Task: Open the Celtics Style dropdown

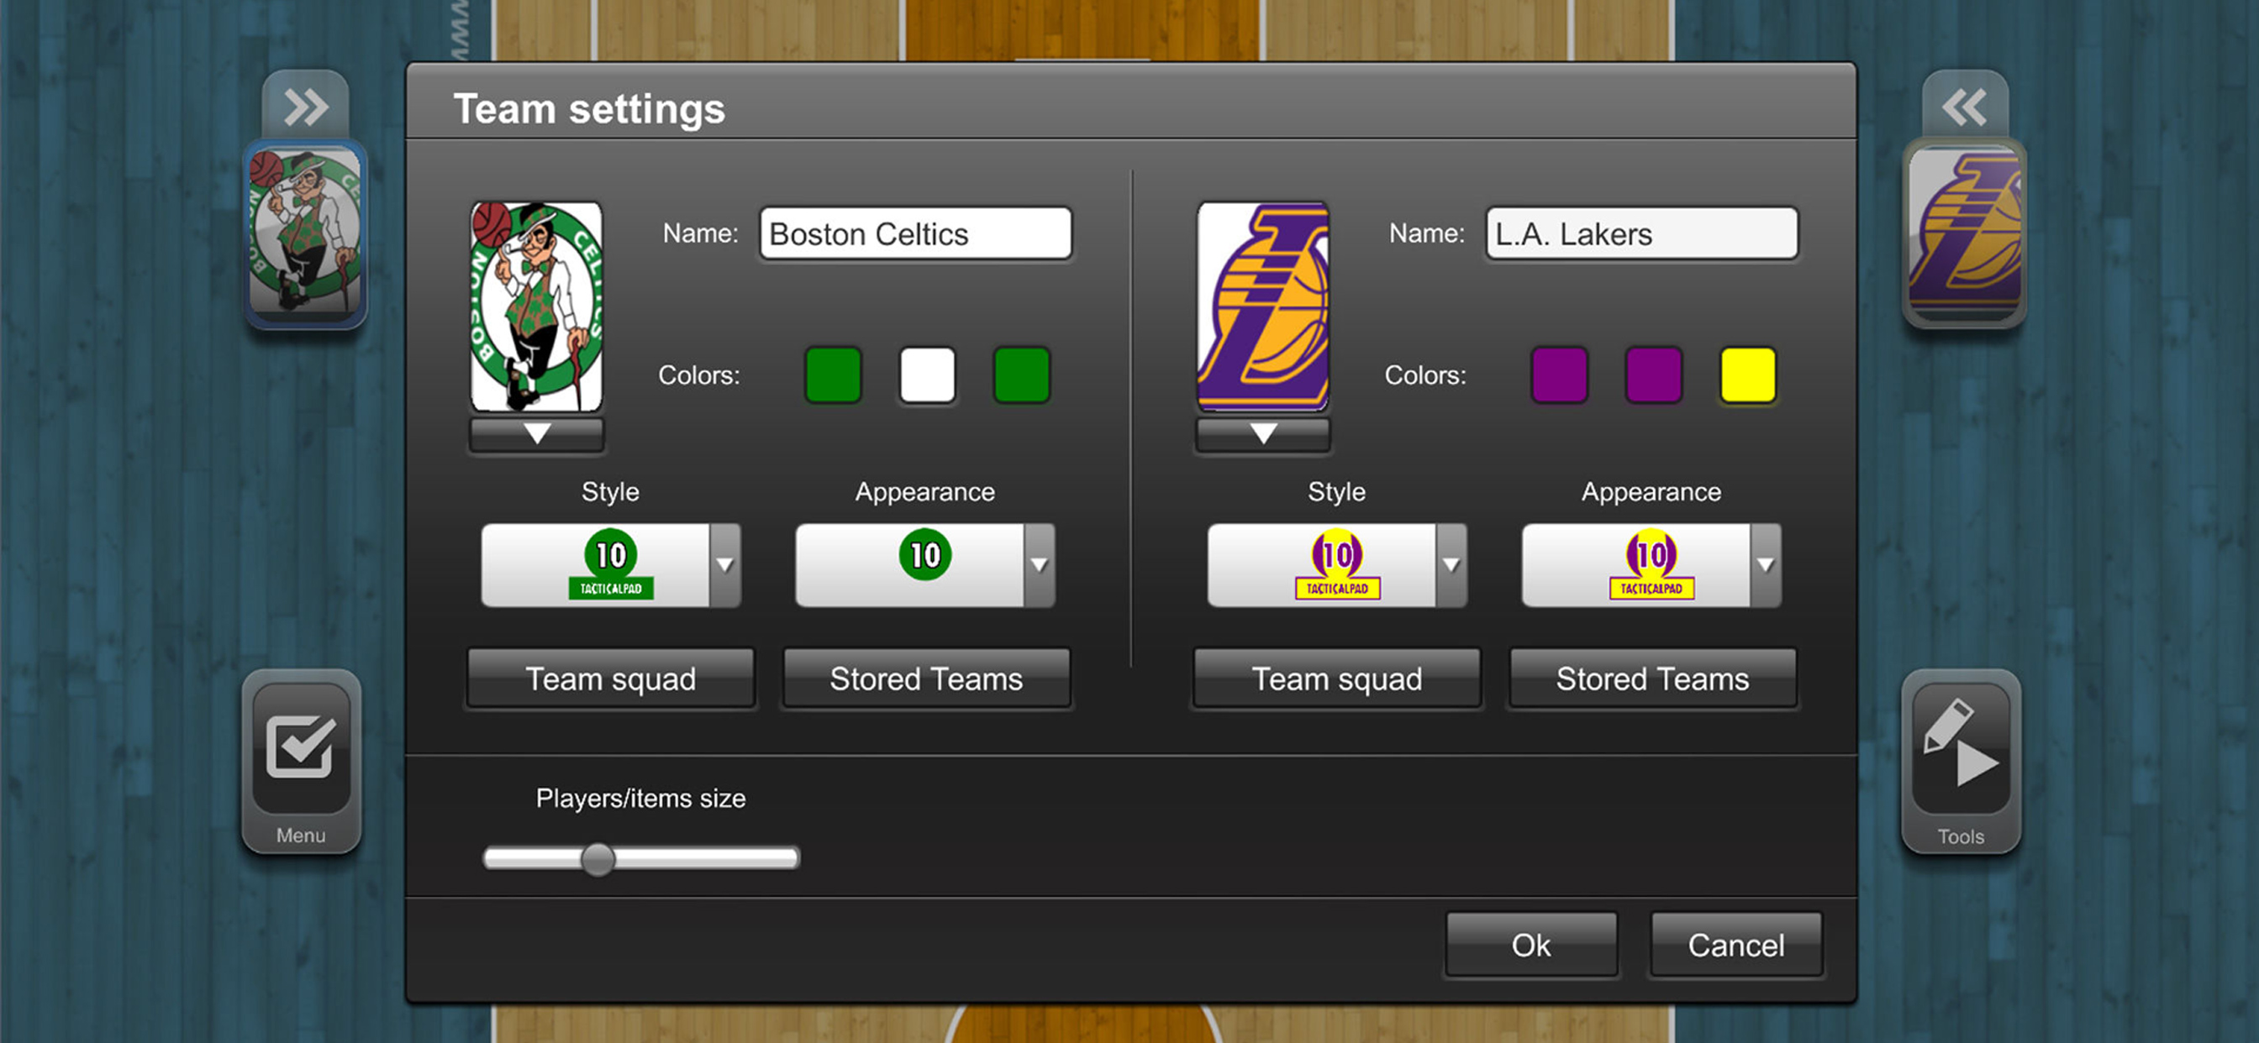Action: [x=611, y=564]
